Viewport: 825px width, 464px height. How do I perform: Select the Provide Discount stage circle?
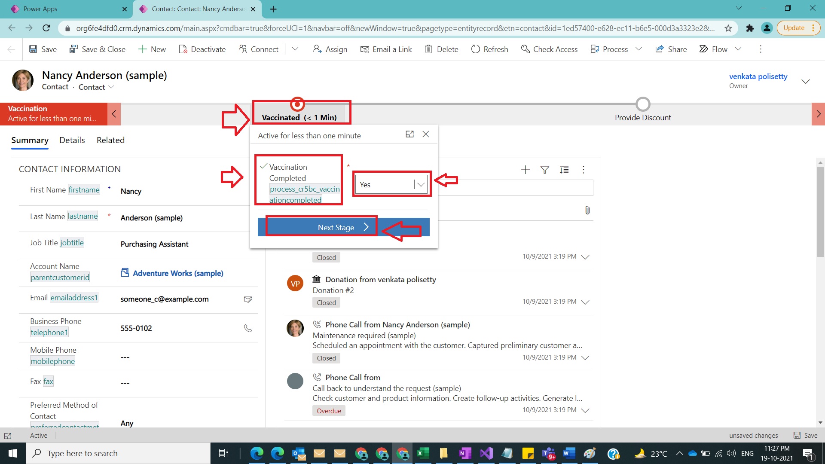pos(643,104)
